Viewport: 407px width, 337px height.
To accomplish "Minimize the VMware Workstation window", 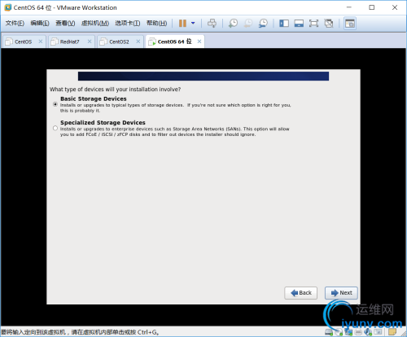I will coord(349,7).
